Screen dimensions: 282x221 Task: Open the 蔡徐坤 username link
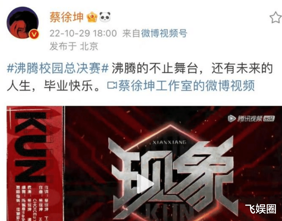click(67, 17)
